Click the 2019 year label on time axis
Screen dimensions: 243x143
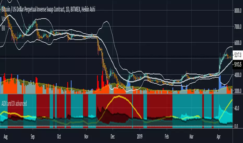coord(140,137)
